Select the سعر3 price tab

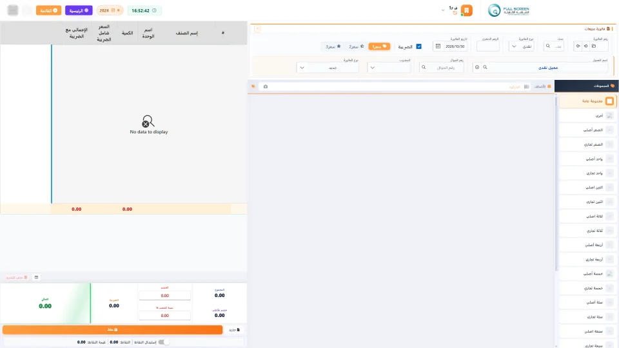[x=333, y=46]
